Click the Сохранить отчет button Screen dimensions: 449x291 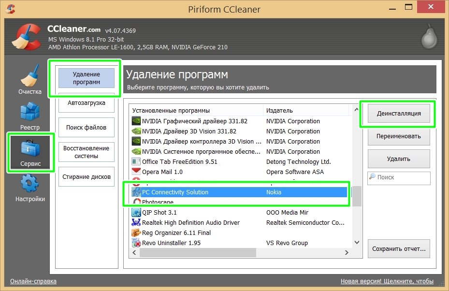tap(399, 248)
